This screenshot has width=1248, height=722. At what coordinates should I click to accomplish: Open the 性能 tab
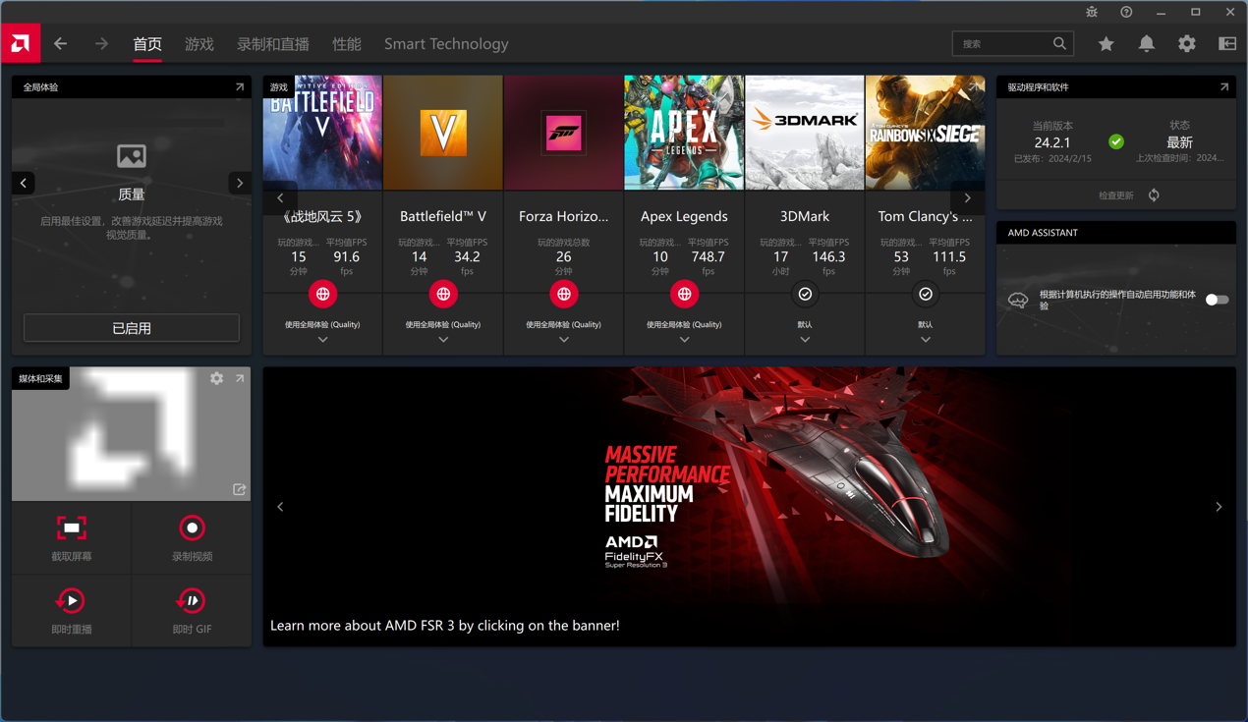346,44
